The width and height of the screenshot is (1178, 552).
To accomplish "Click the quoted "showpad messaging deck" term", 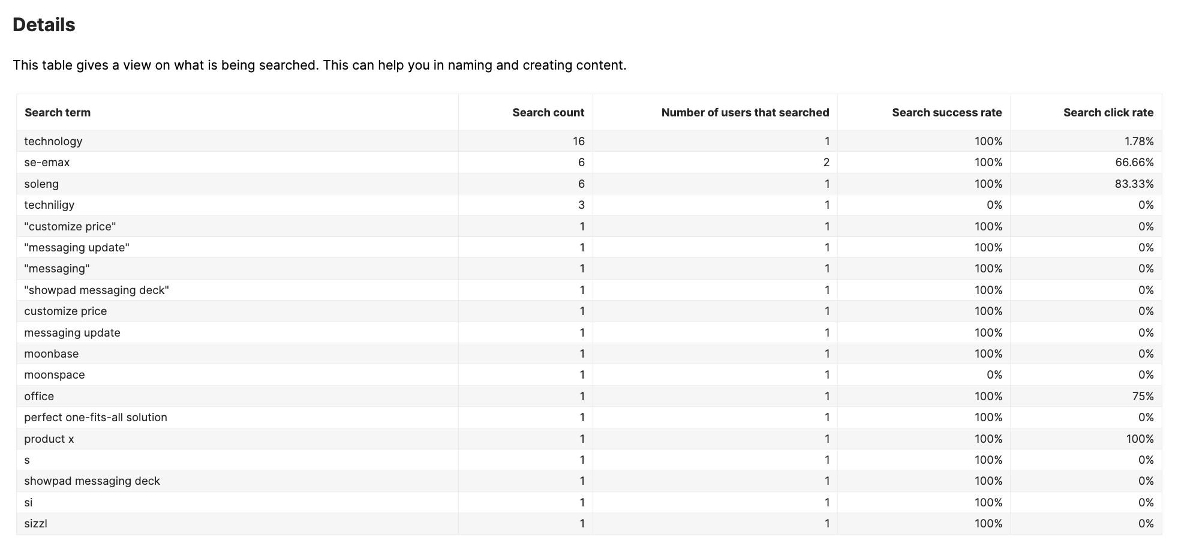I will 97,290.
